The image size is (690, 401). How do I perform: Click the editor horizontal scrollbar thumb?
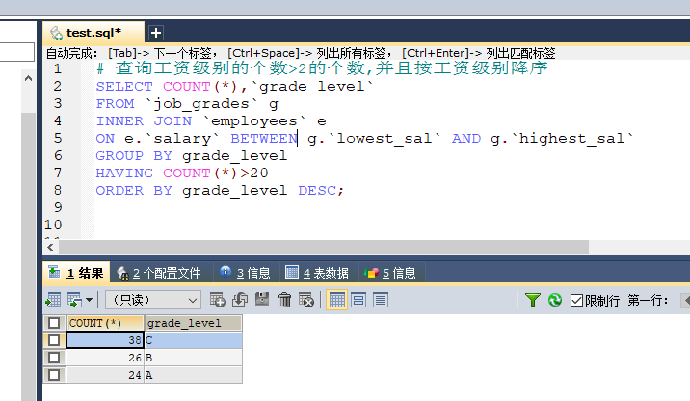click(x=324, y=247)
